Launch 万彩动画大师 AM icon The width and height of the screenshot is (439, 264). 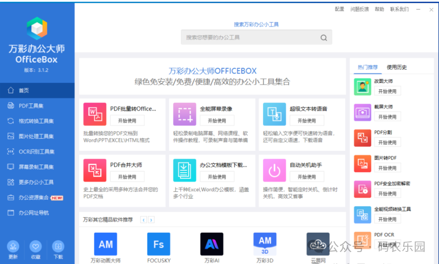[x=105, y=244]
